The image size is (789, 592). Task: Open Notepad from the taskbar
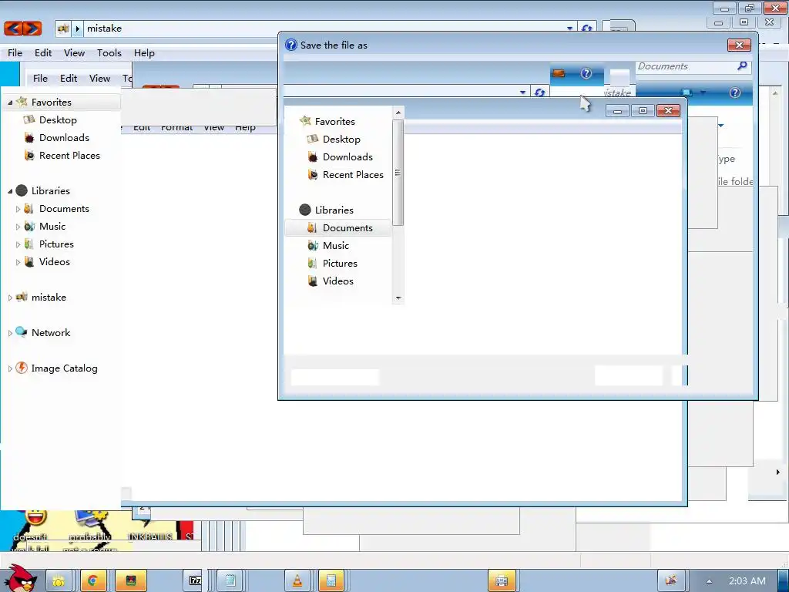coord(230,581)
